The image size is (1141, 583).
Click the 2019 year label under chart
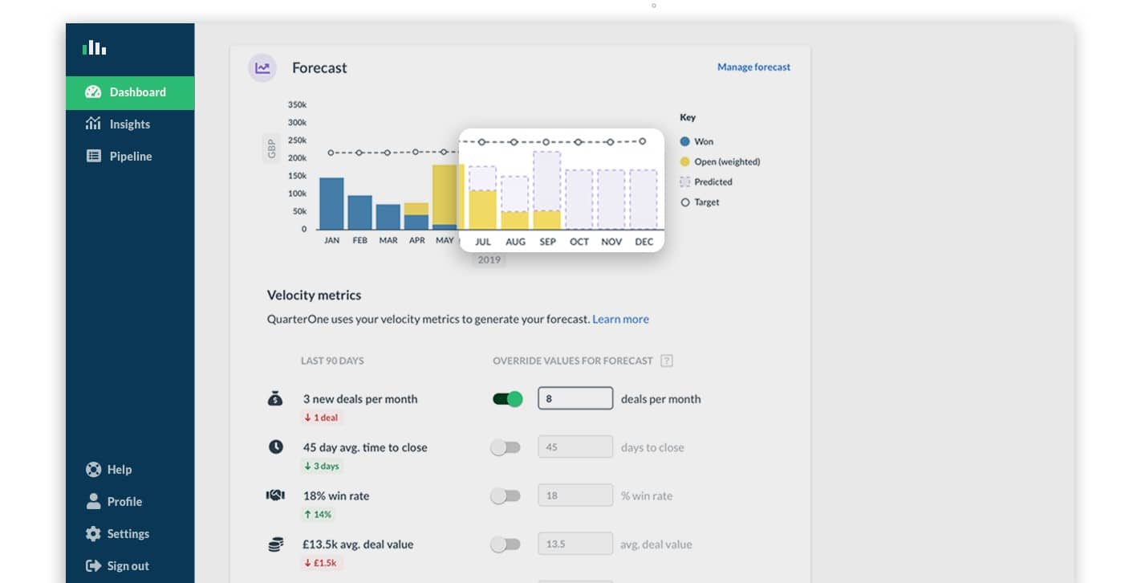pos(489,260)
